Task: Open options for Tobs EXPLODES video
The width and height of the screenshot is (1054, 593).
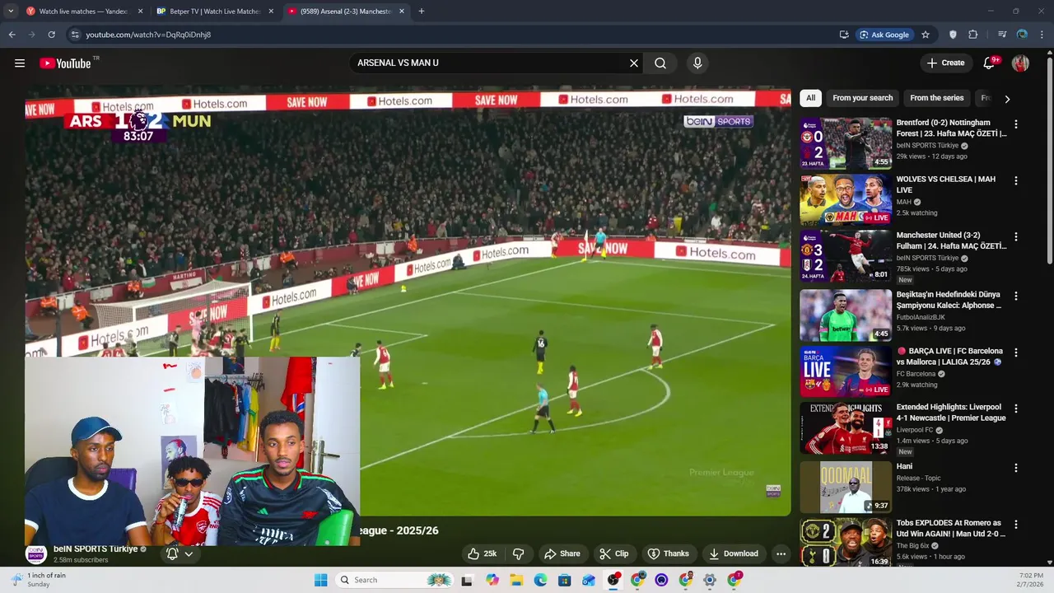Action: [1015, 524]
